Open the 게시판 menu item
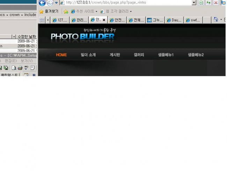The width and height of the screenshot is (227, 171). click(x=115, y=55)
